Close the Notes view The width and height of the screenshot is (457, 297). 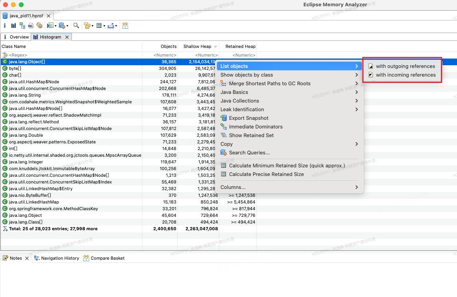[x=27, y=258]
